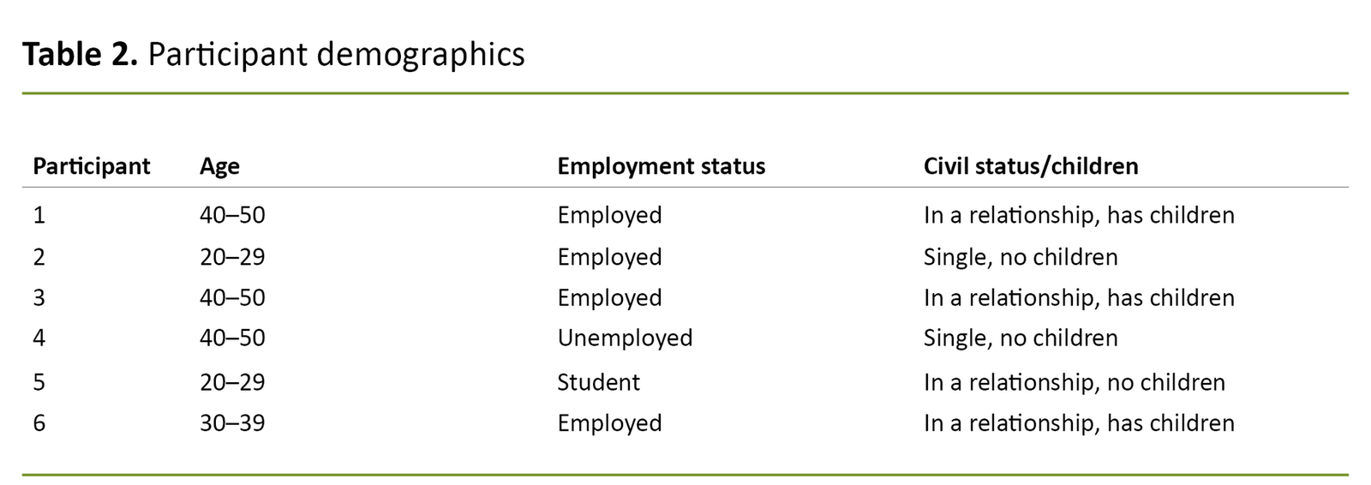This screenshot has height=485, width=1371.
Task: Select participant 3's civil status cell
Action: pos(1078,297)
